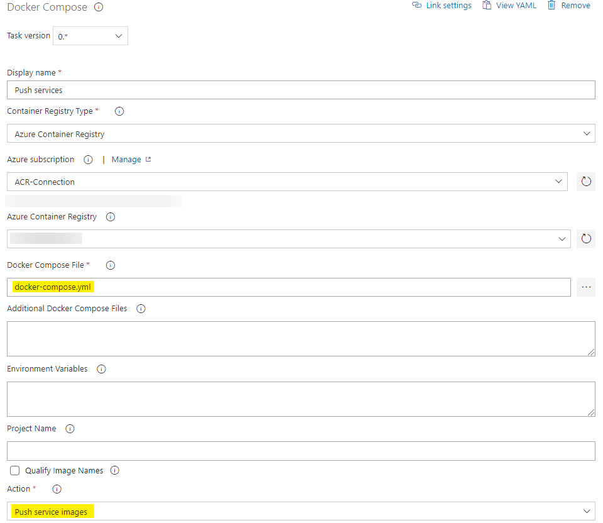Click external link icon next to Manage
This screenshot has height=523, width=603.
(148, 159)
